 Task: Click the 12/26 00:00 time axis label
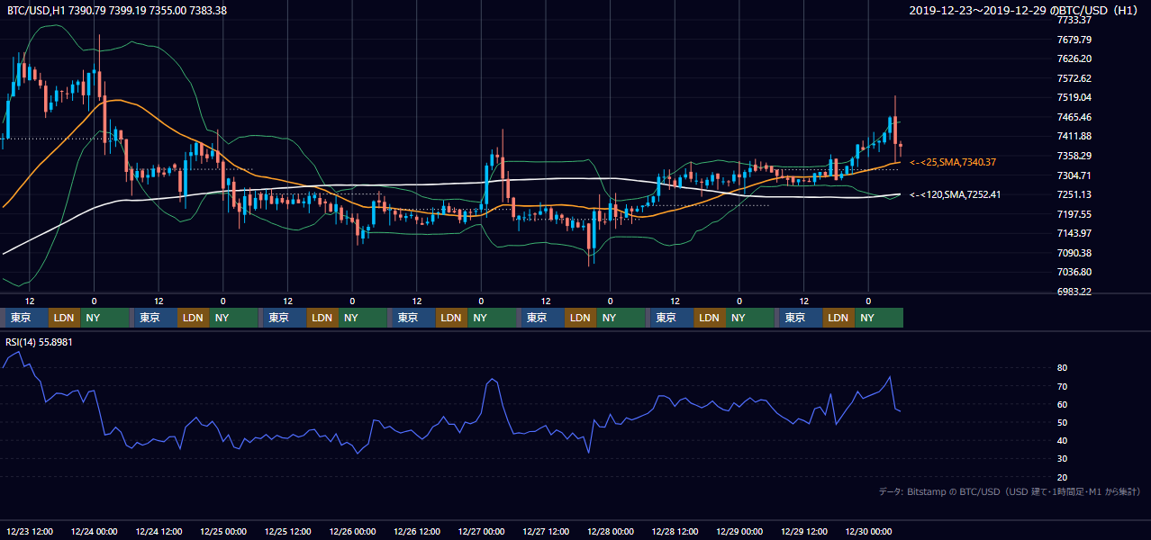click(x=352, y=532)
